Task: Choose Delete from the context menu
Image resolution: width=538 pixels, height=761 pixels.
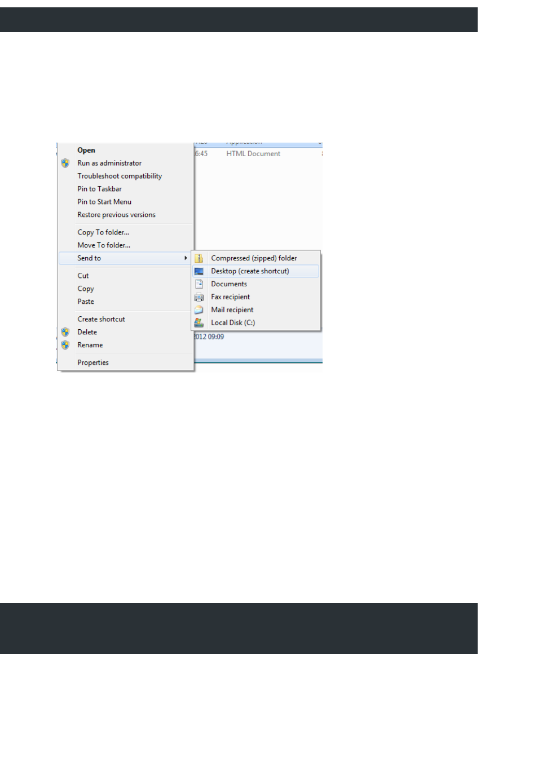Action: [126, 333]
